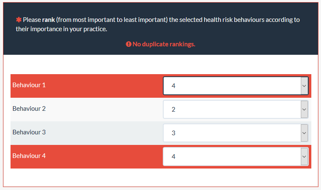The image size is (321, 190).
Task: Click the Behaviour 2 row label
Action: click(x=29, y=109)
